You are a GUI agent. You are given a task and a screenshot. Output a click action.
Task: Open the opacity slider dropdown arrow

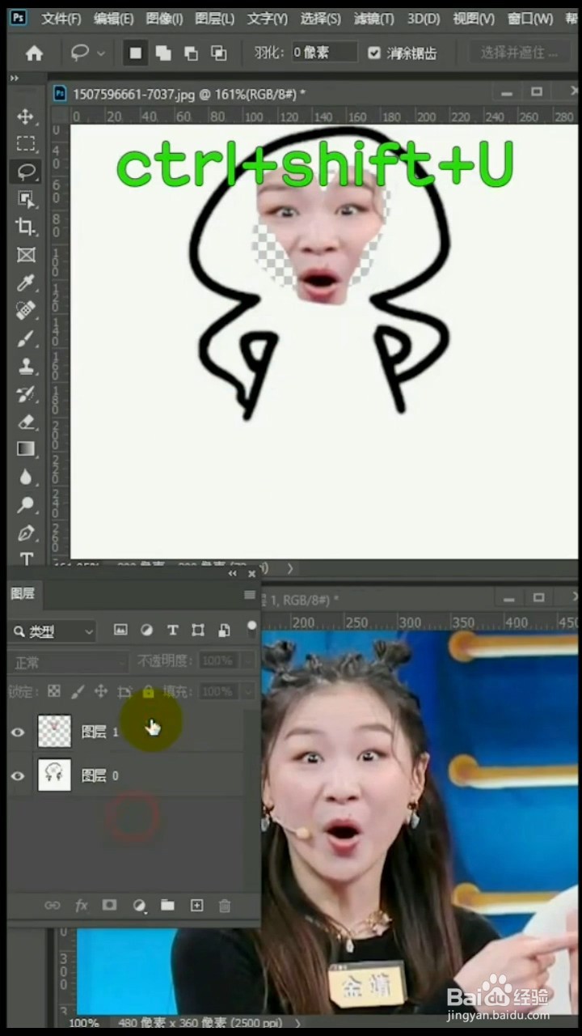pos(247,661)
